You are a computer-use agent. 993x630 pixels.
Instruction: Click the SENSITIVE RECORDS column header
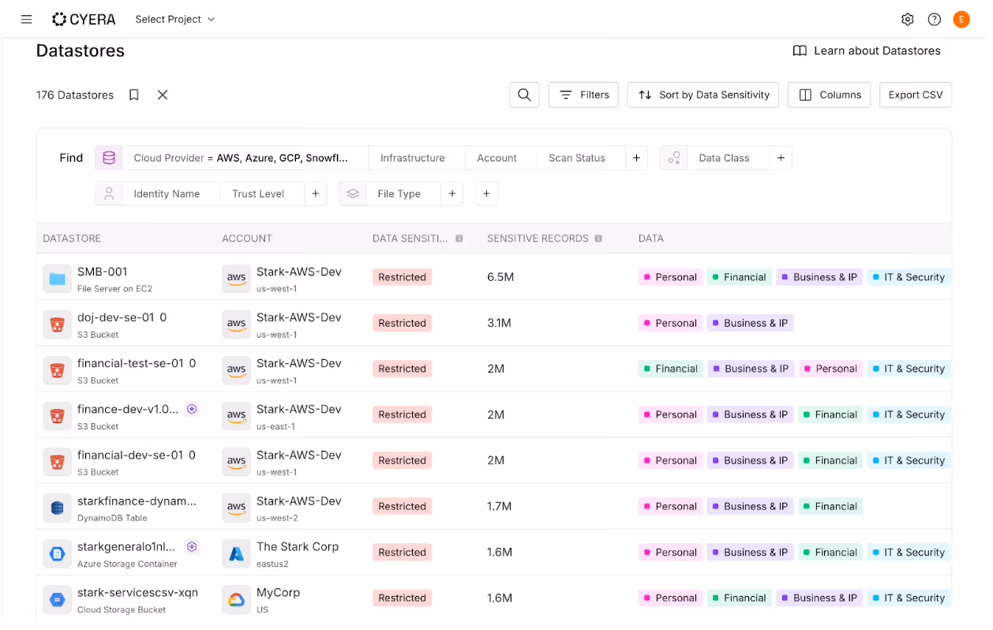(538, 238)
